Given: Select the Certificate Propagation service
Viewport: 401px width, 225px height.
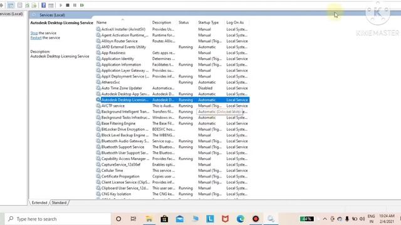Looking at the screenshot, I should (172, 176).
